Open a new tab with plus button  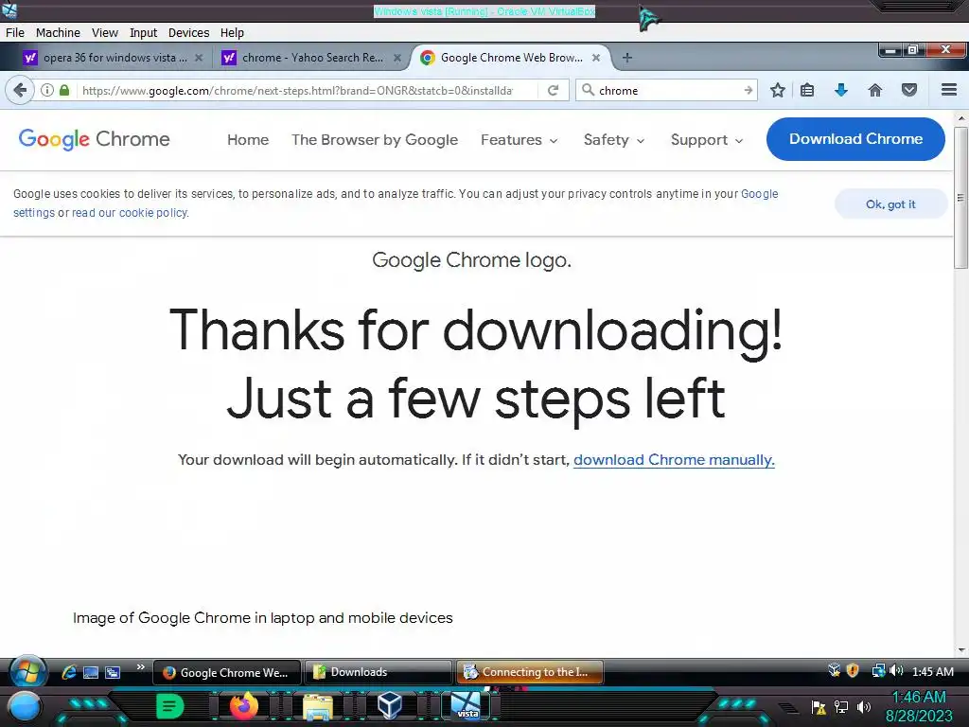point(626,58)
